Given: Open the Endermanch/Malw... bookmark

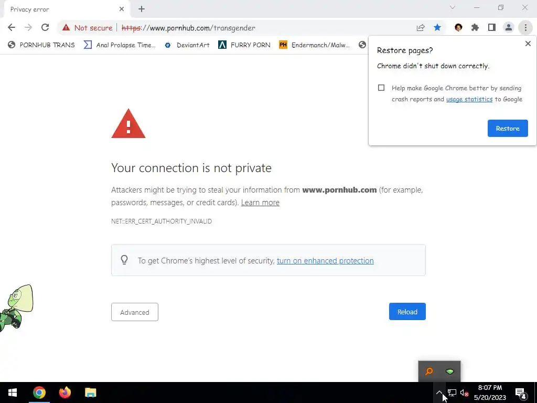Looking at the screenshot, I should point(315,45).
